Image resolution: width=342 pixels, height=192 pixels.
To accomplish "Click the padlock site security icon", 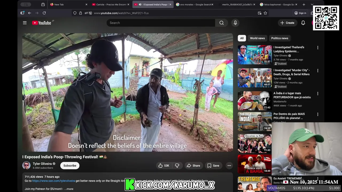I will point(80,13).
